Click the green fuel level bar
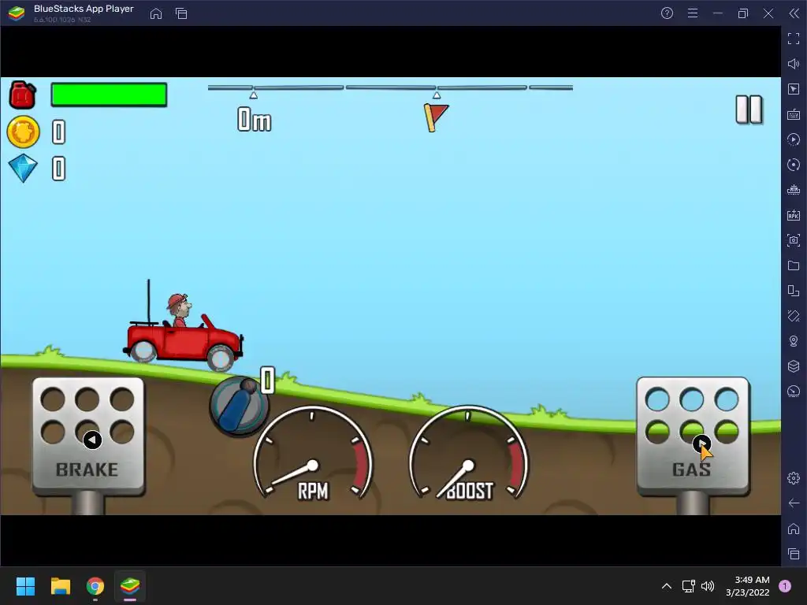The height and width of the screenshot is (605, 807). 109,95
